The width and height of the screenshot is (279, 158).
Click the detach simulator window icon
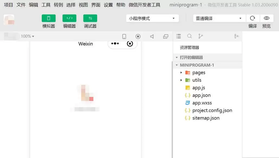166,36
